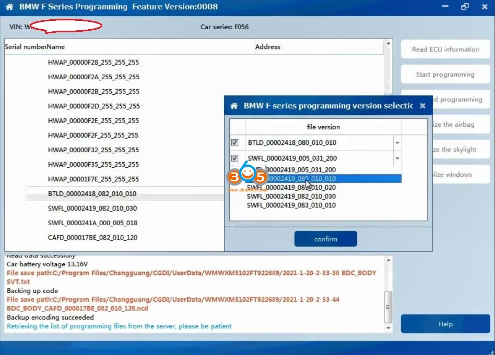Select row CAFD_000017BE_082_010_120
Screen dimensions: 495x355
[x=92, y=237]
